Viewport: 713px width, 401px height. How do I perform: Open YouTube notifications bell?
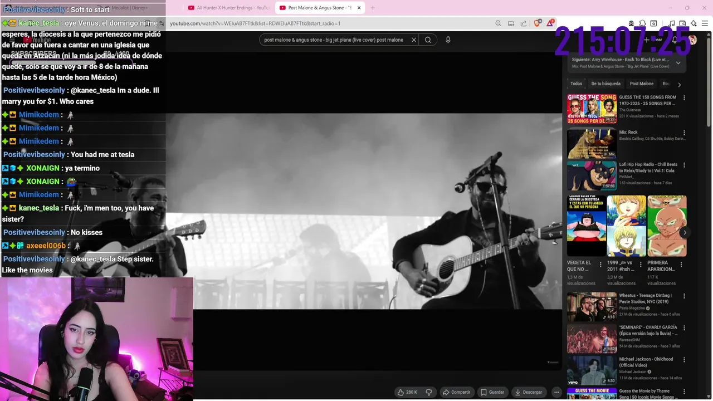[x=675, y=40]
